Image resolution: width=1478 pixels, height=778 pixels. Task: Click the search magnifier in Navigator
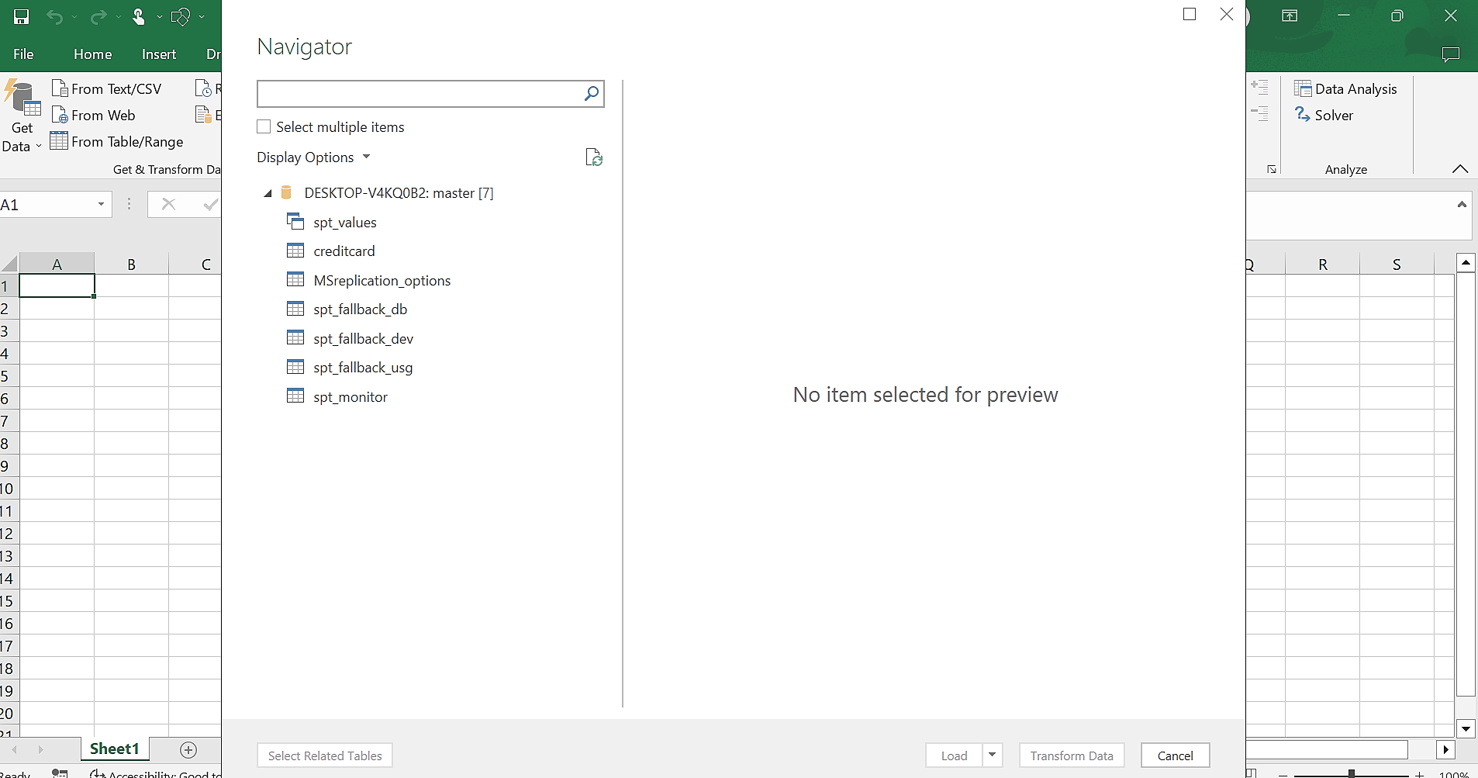(591, 94)
